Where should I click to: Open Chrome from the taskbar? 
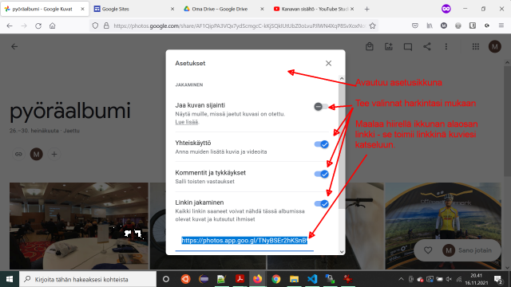click(276, 279)
